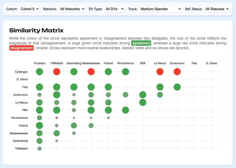Click green circle for Flez row, Governoun column
236x168 pixels.
coord(177,87)
